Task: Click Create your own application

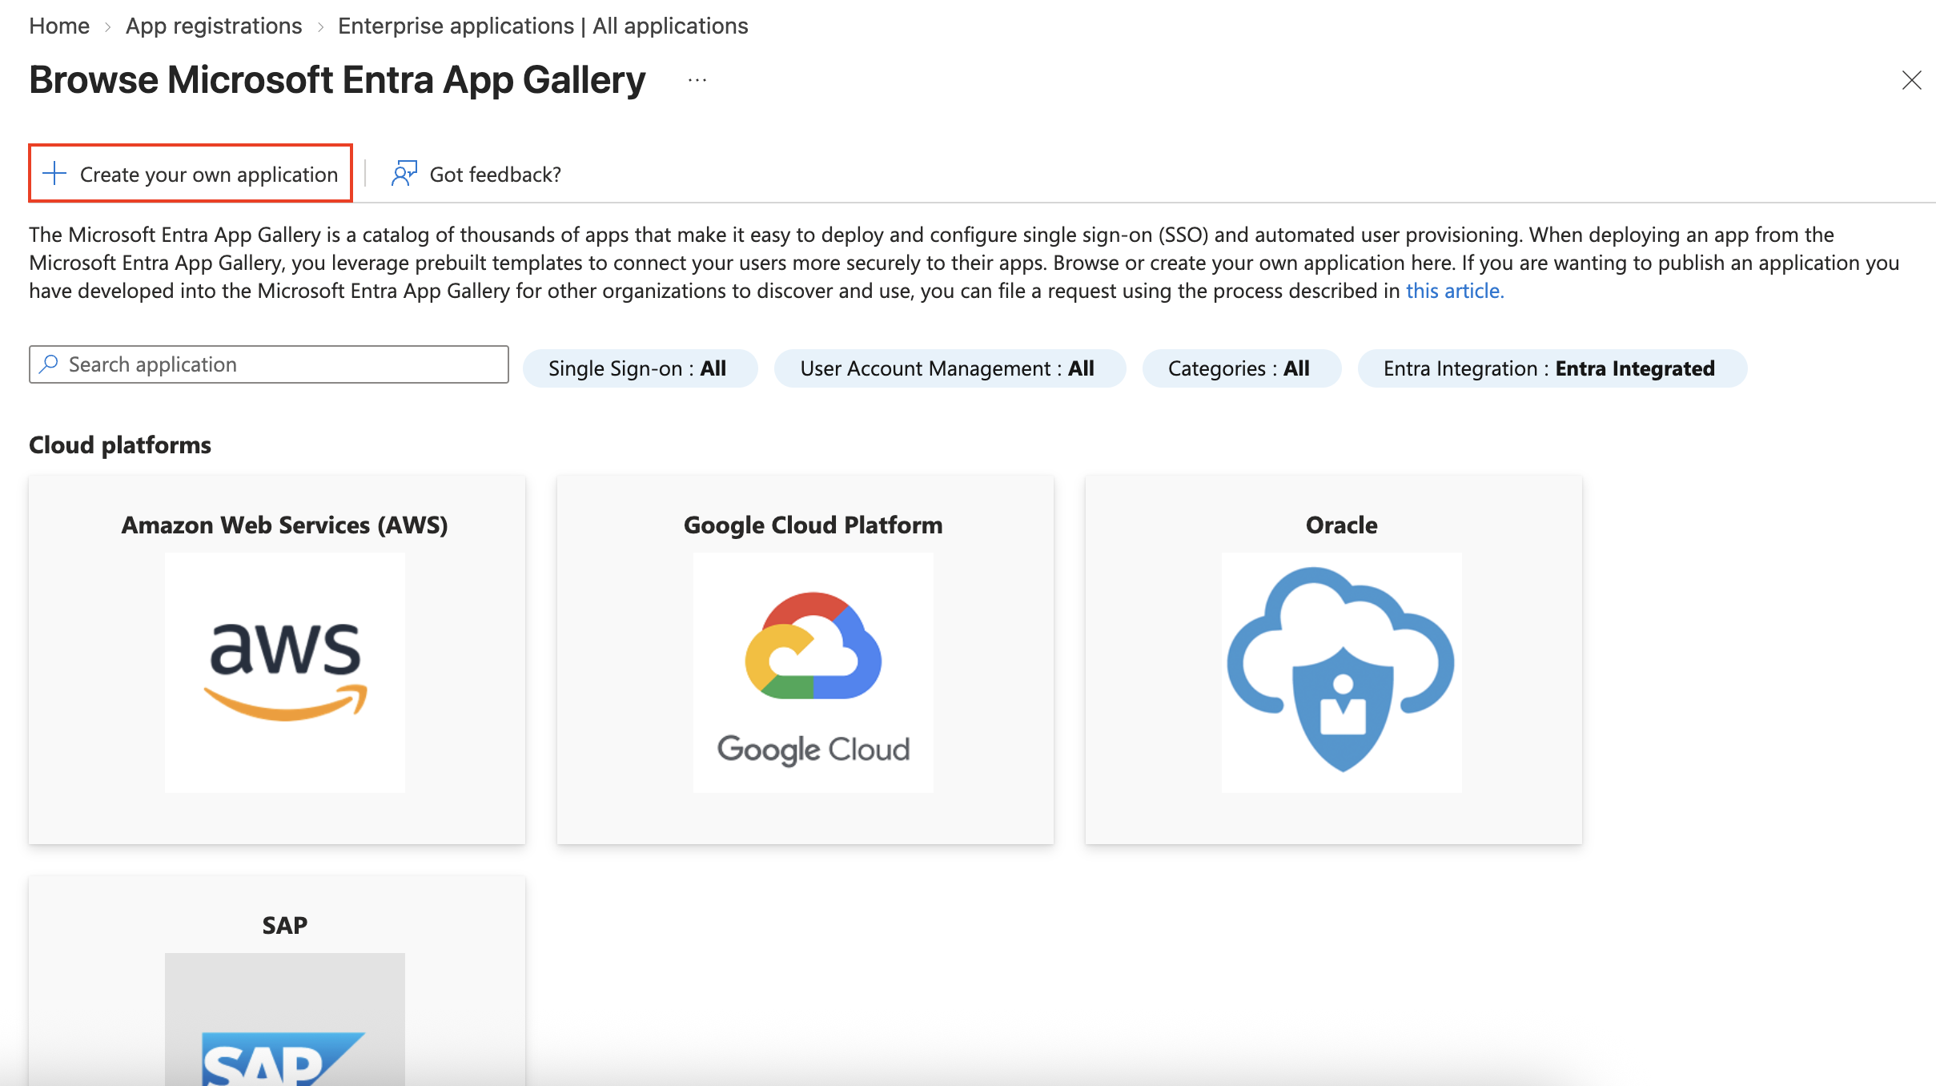Action: coord(191,173)
